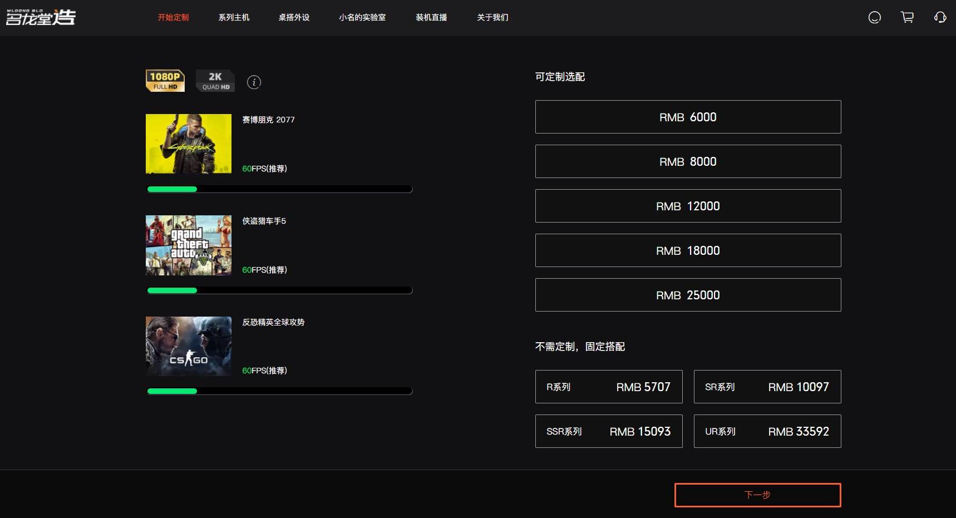The height and width of the screenshot is (518, 956).
Task: Click the 赛博朋克 2077 FPS progress bar
Action: point(279,189)
